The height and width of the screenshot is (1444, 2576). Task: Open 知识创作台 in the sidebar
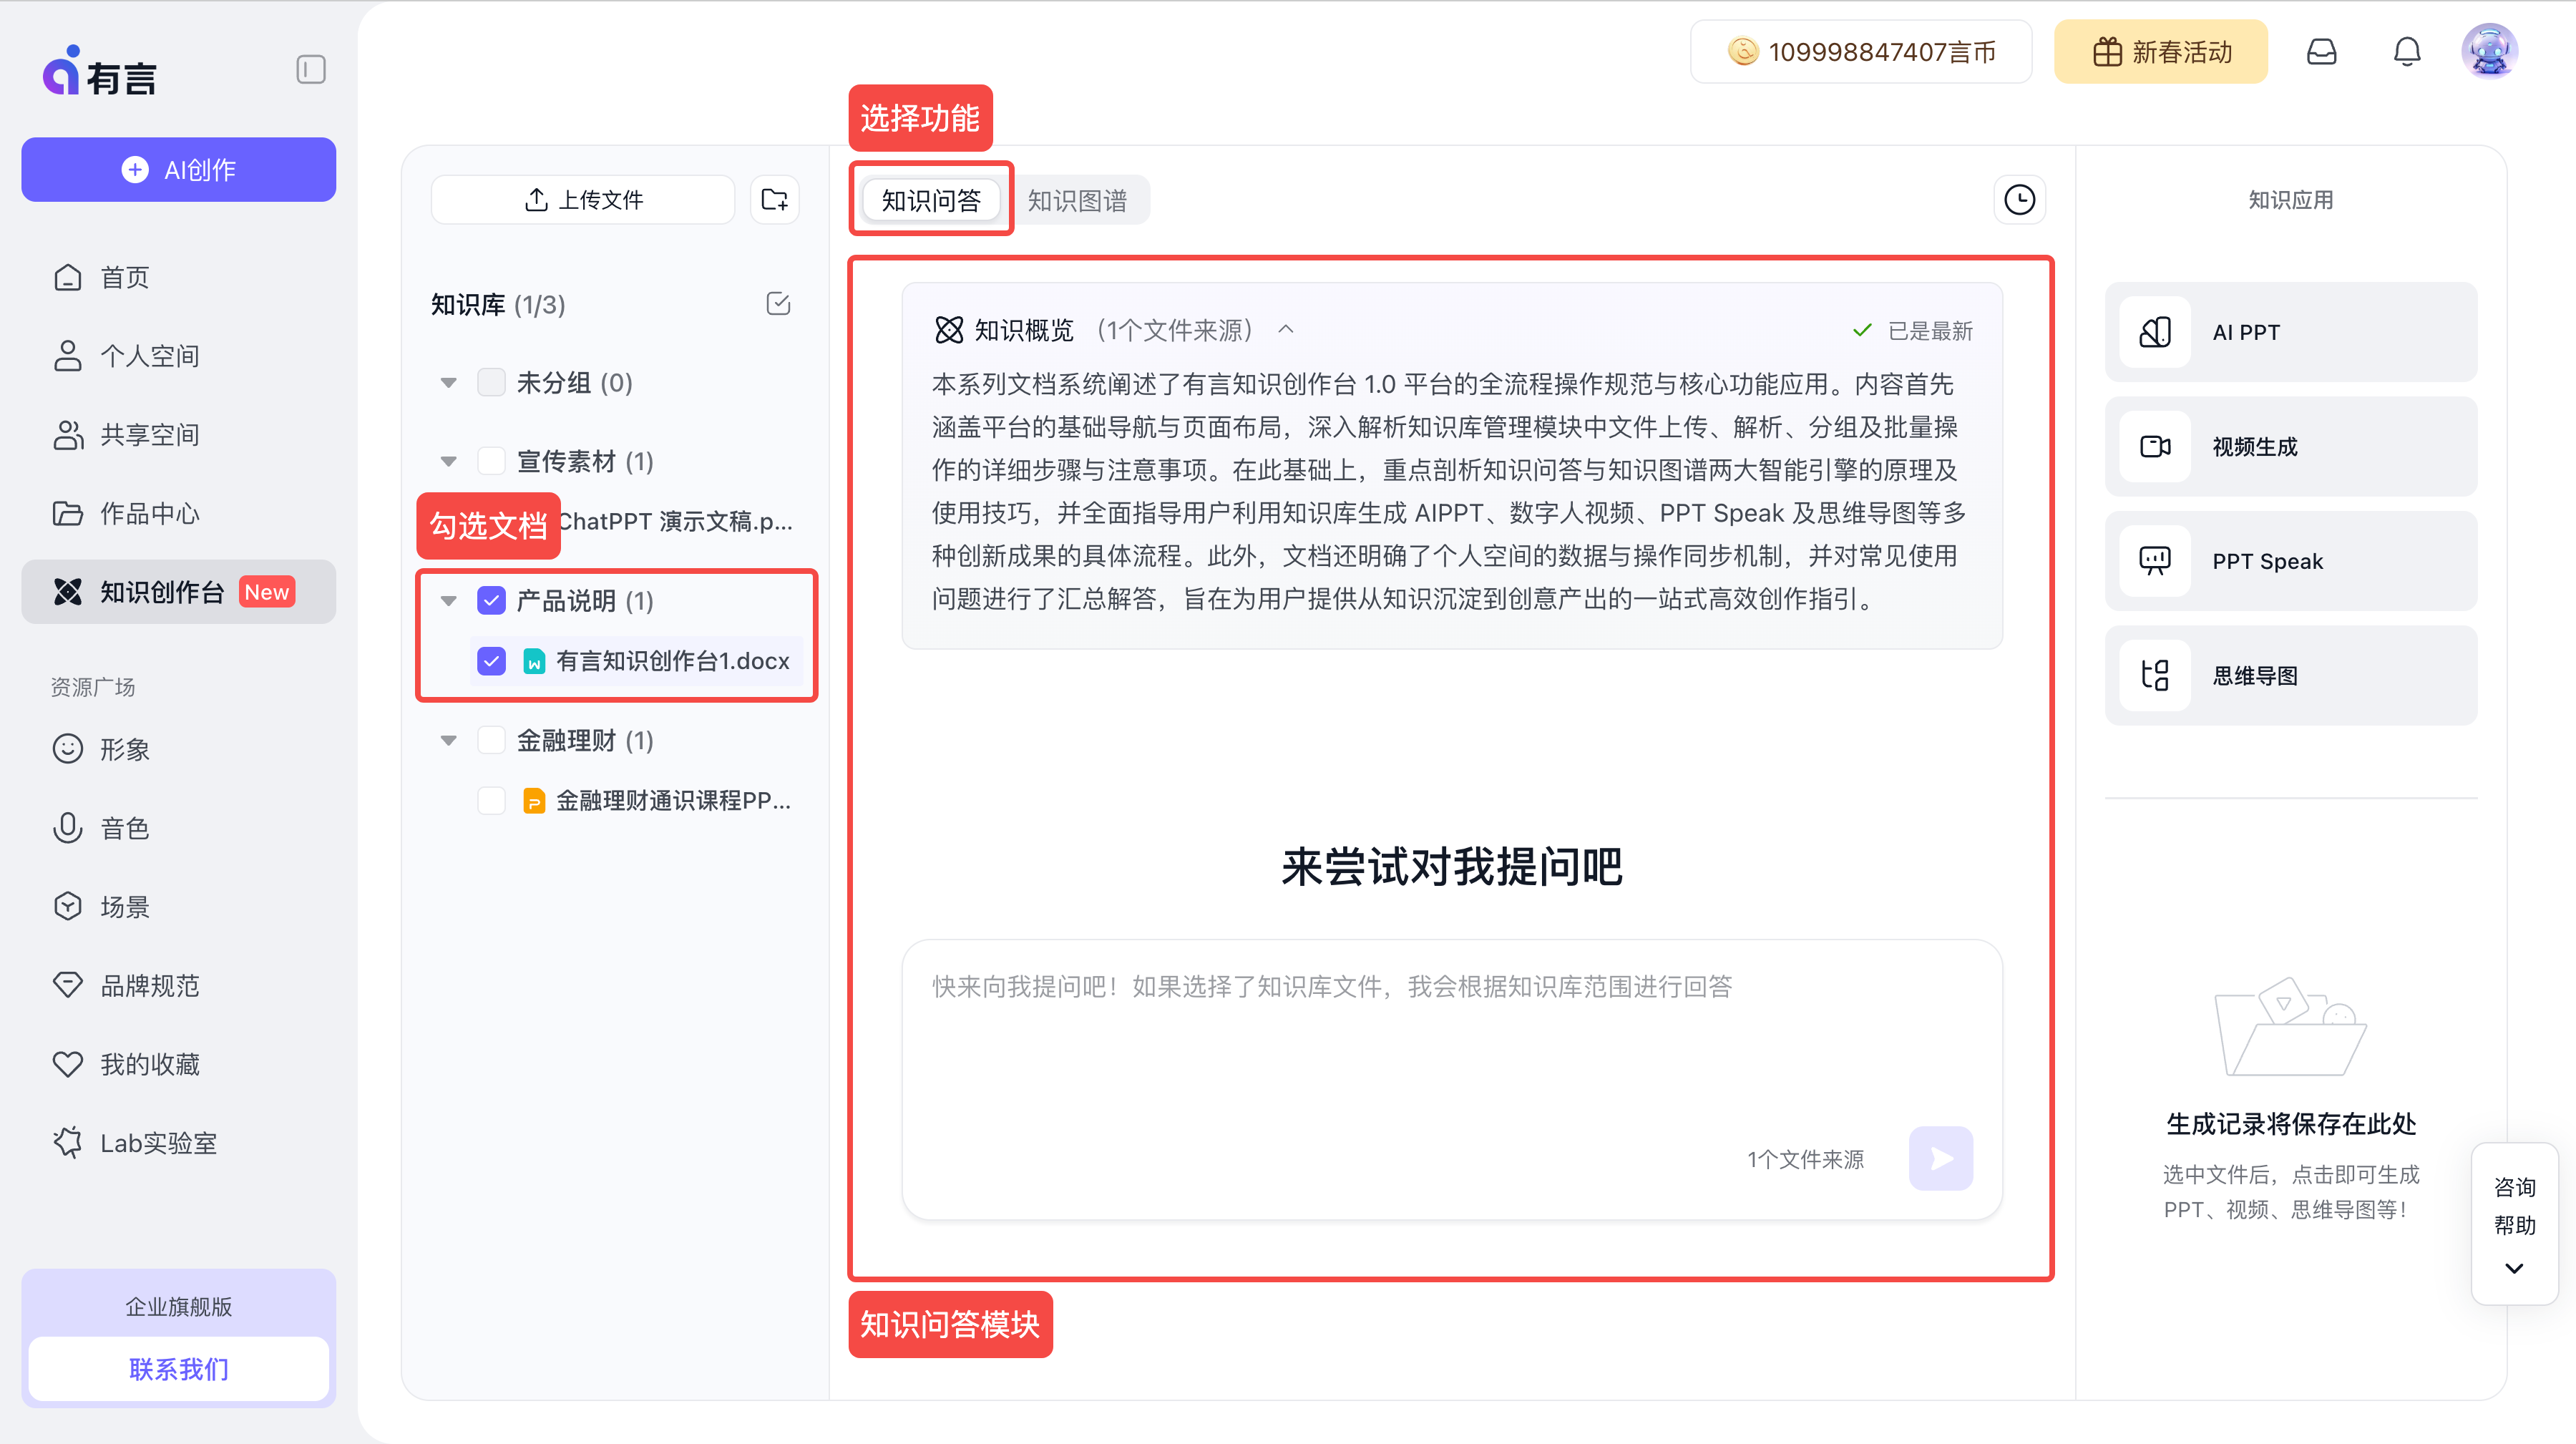click(160, 592)
